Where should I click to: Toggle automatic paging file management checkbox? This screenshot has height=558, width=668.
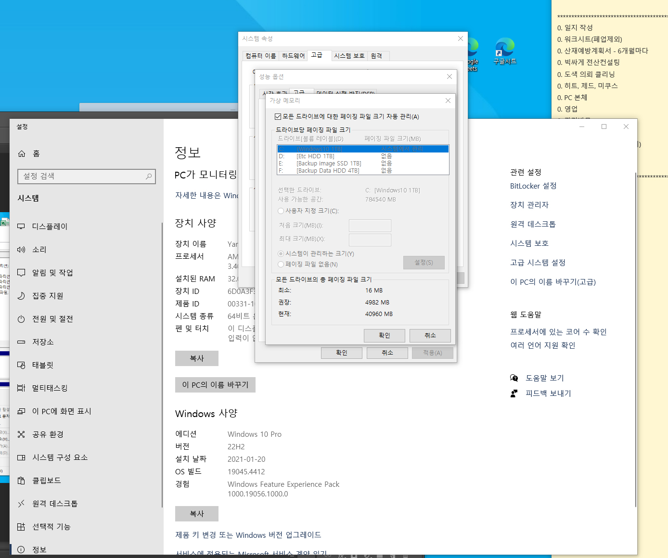click(x=278, y=116)
